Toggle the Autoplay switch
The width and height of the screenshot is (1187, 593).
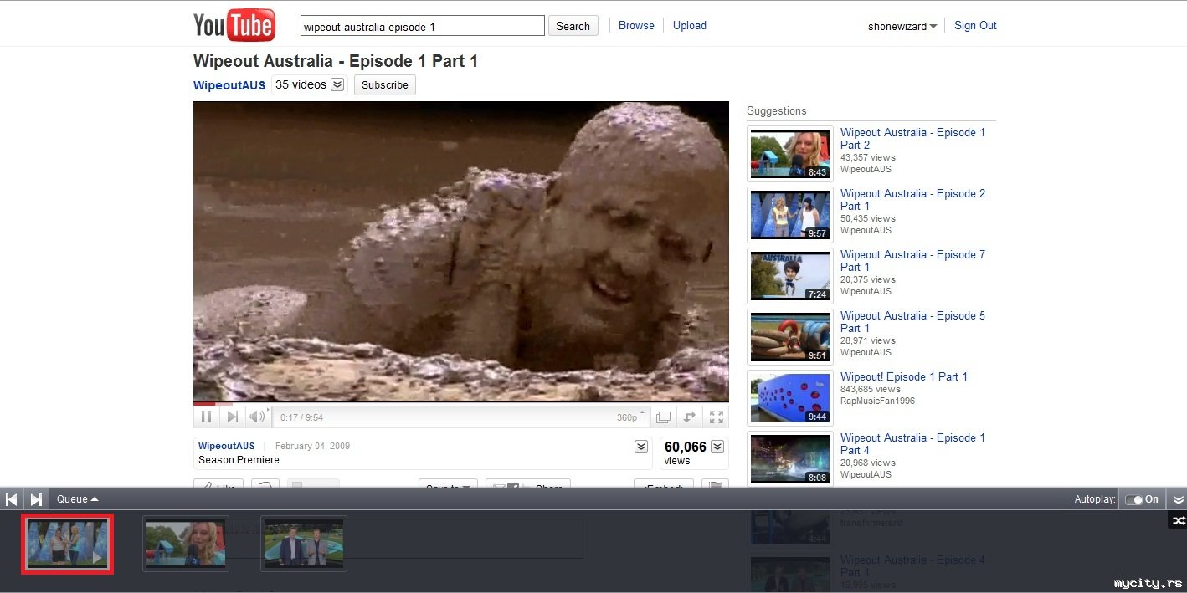click(x=1141, y=499)
